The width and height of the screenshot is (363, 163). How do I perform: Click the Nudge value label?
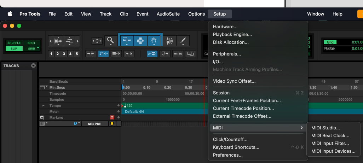(329, 48)
